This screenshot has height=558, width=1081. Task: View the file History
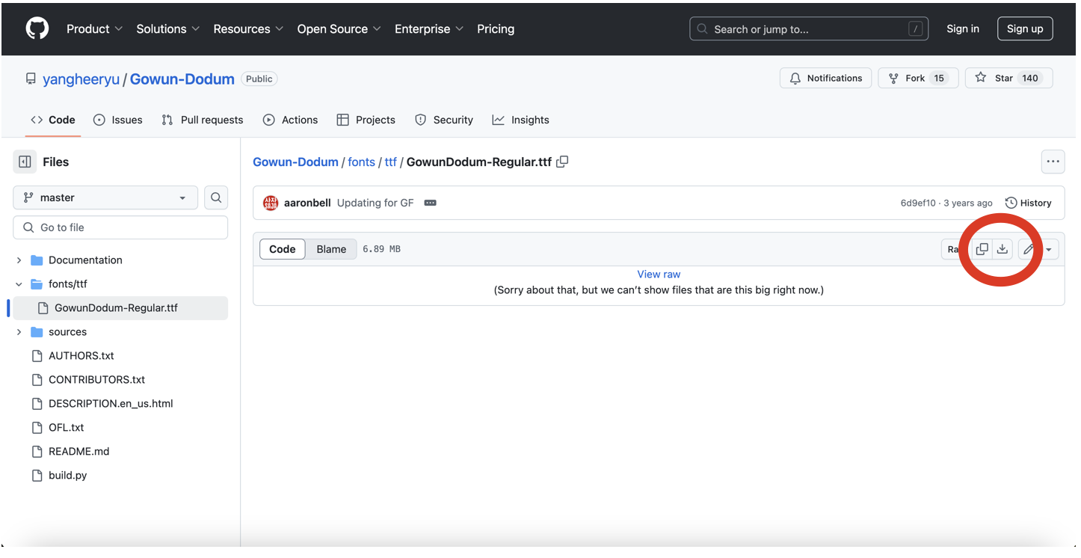click(x=1028, y=203)
